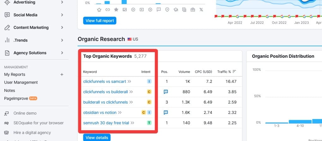Click double-arrow icon after semrush 30 day free trial
This screenshot has width=322, height=141.
tap(133, 123)
